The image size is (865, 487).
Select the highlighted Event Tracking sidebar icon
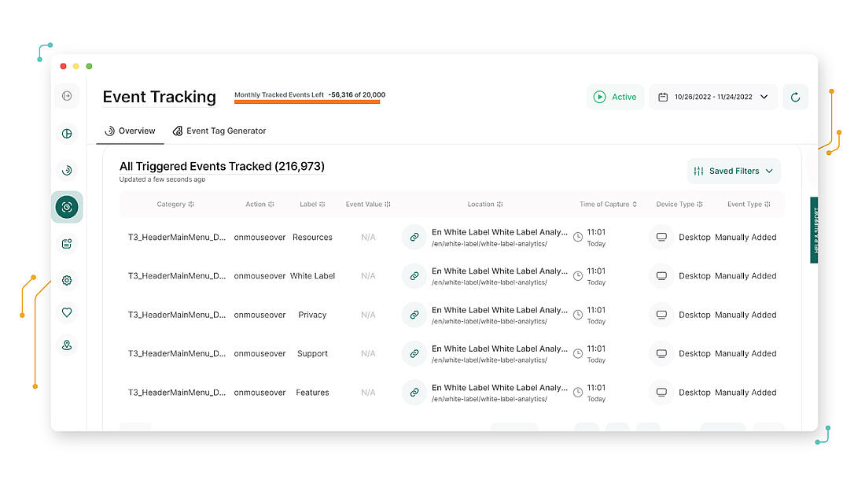67,207
